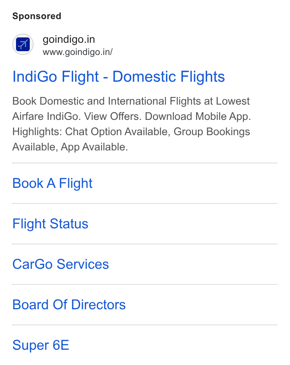
Task: Check Flight Status sitelink
Action: 50,224
